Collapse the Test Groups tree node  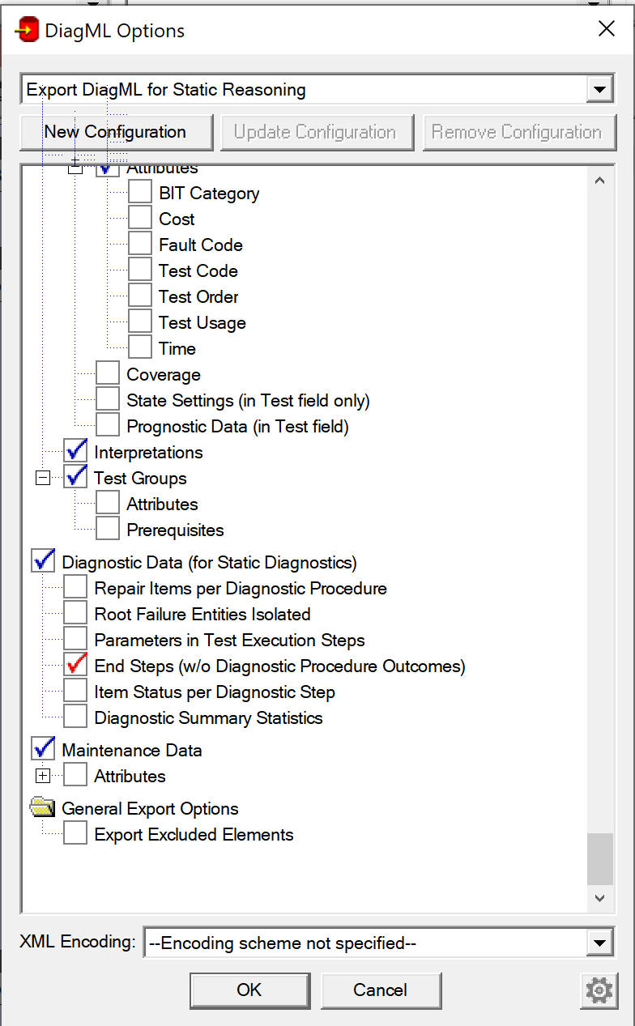pyautogui.click(x=43, y=478)
